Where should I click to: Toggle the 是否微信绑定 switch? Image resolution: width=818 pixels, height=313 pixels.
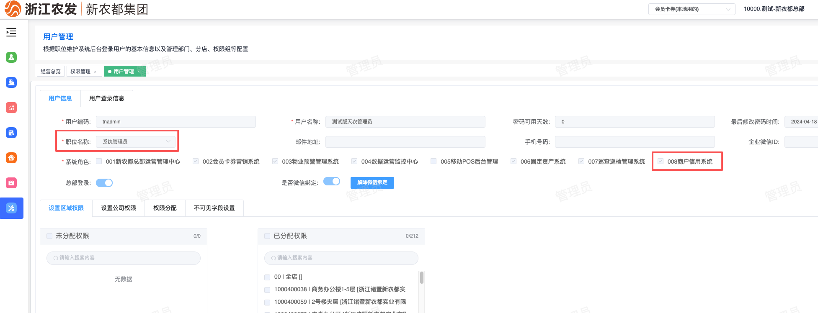(332, 181)
